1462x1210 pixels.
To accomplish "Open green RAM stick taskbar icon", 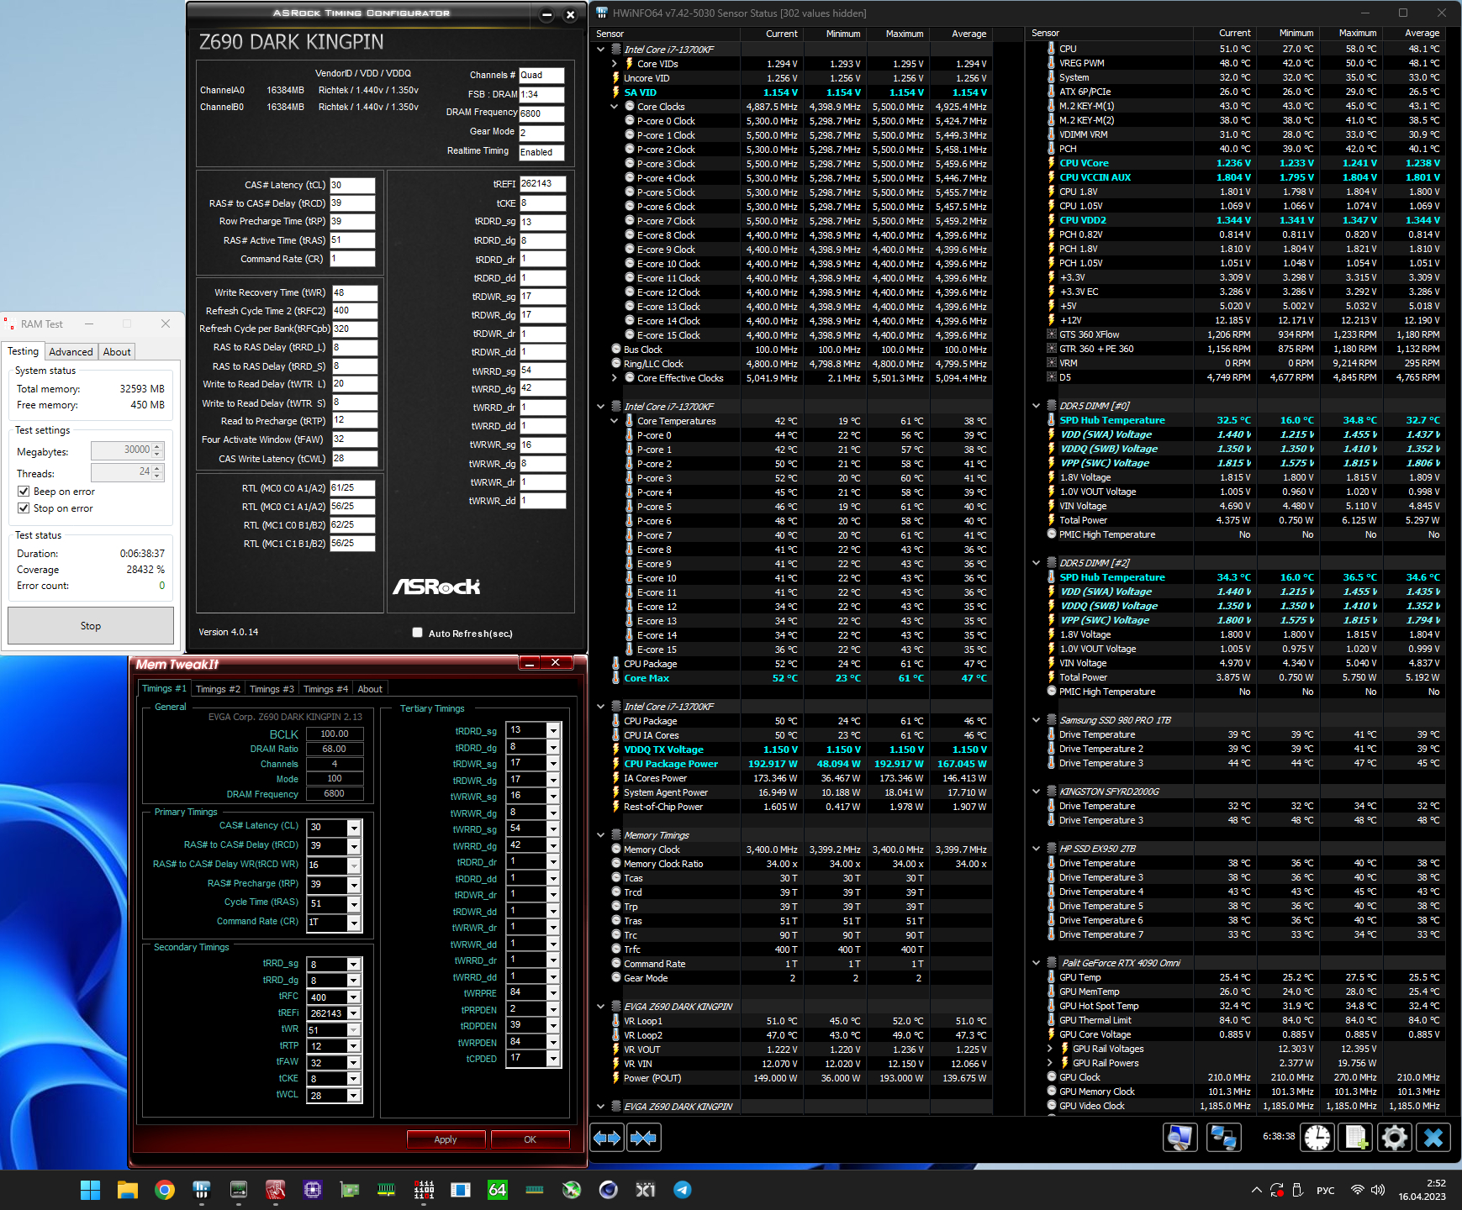I will pyautogui.click(x=387, y=1190).
